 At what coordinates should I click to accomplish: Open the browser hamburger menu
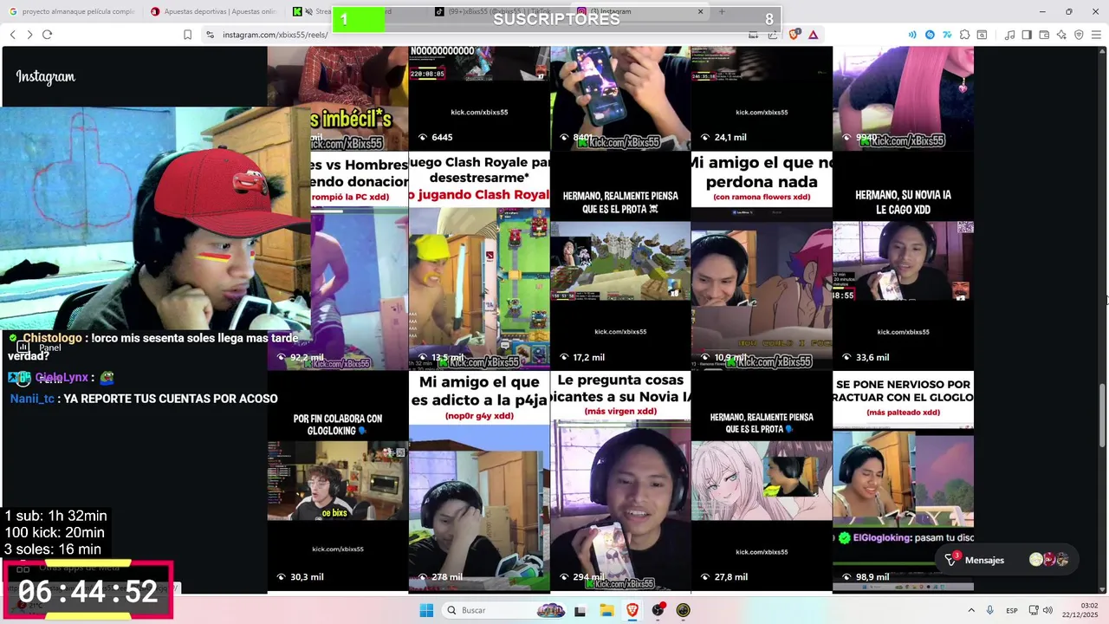(x=1096, y=35)
